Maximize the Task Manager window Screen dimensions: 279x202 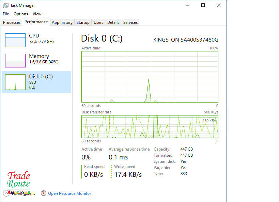coord(203,5)
